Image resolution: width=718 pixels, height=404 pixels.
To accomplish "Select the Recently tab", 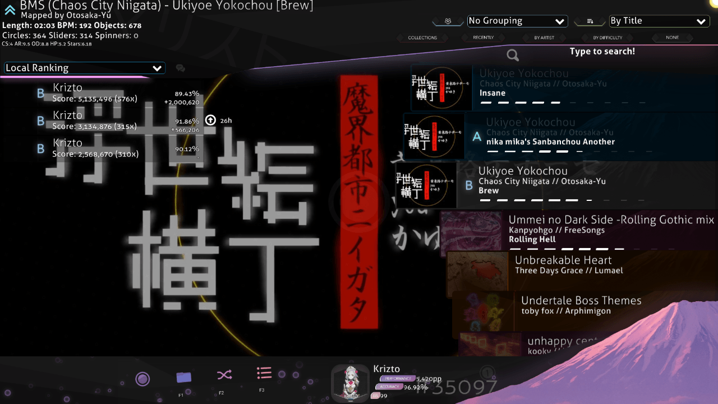I will (483, 38).
